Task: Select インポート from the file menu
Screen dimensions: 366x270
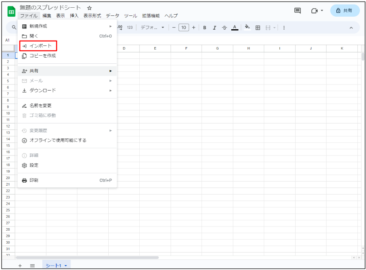Action: click(x=41, y=46)
